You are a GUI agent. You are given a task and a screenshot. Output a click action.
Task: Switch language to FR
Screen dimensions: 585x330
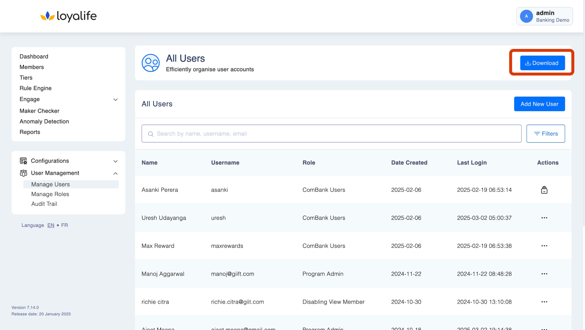(64, 225)
